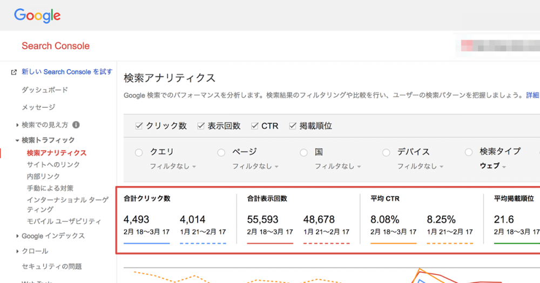Select the 国 radio button

(303, 153)
